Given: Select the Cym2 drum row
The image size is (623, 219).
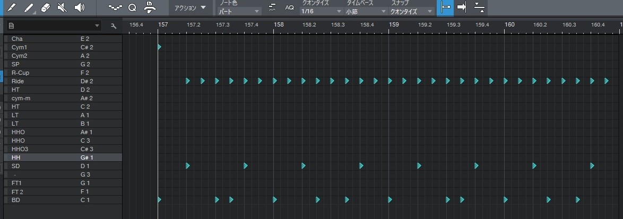Looking at the screenshot, I should point(63,56).
